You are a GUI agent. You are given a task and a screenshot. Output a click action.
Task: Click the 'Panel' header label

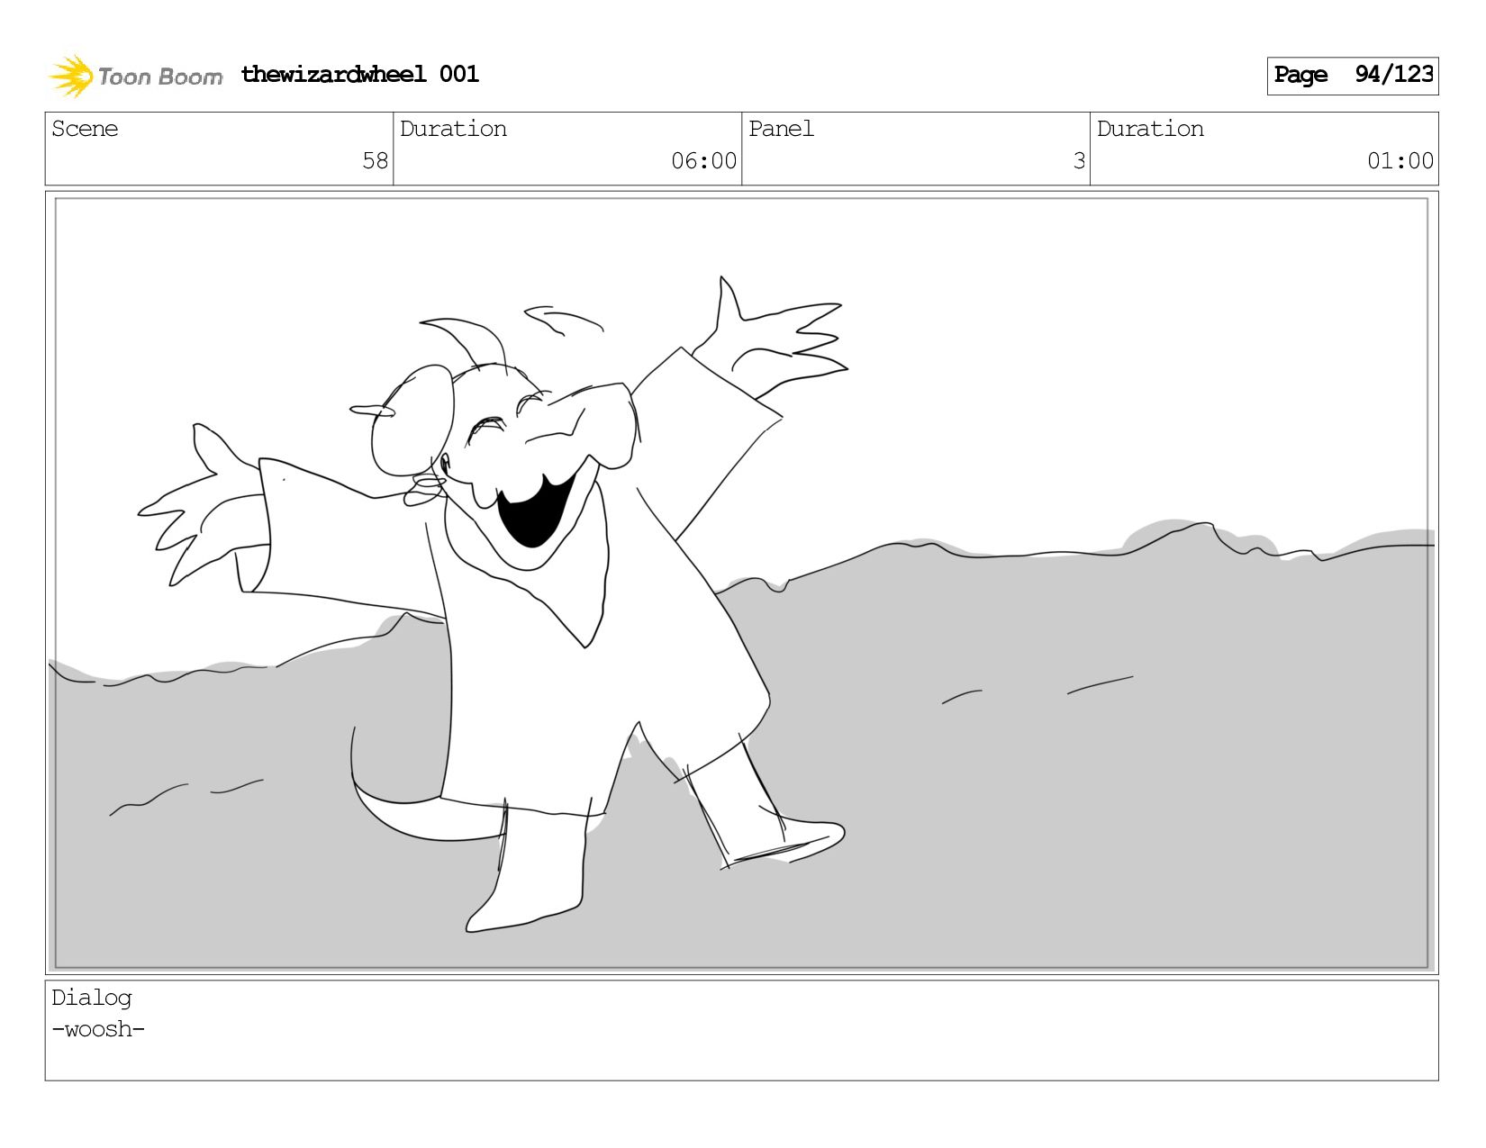pos(781,129)
